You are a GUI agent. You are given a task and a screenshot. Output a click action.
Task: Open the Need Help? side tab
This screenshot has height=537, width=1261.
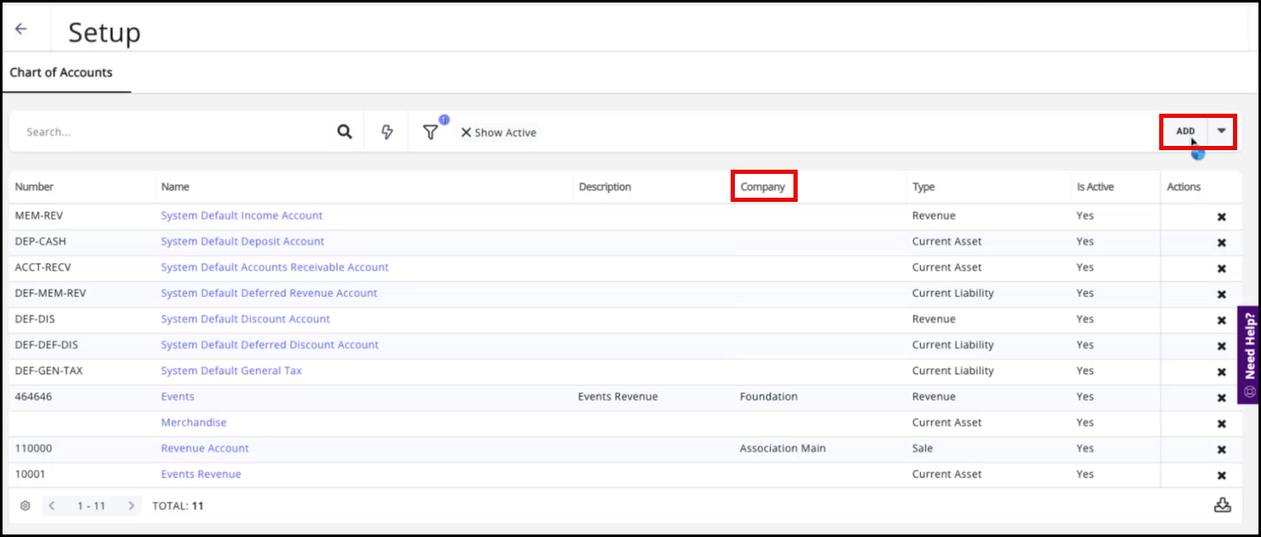pos(1249,355)
